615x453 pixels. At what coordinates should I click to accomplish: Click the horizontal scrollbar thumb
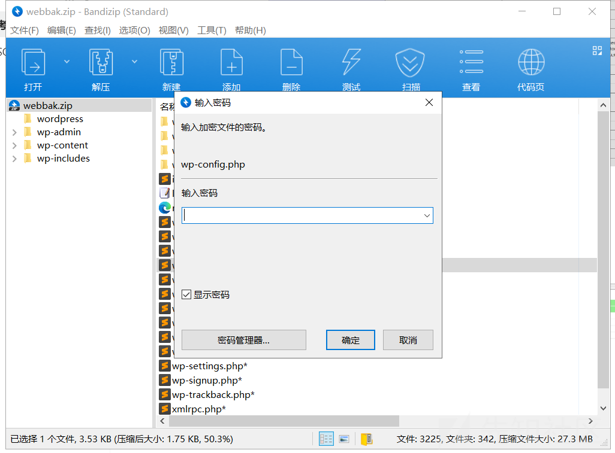[x=284, y=421]
